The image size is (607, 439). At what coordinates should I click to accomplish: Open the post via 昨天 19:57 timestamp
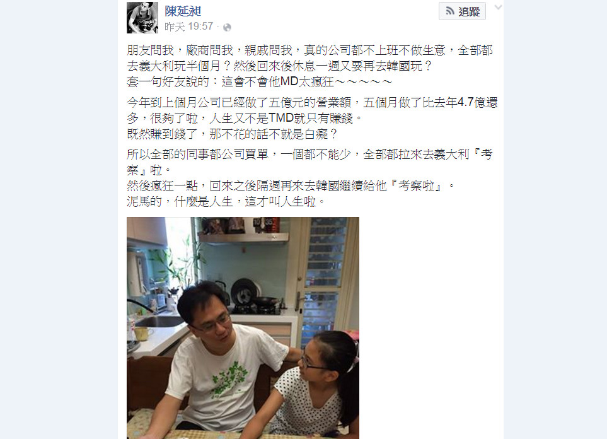(x=189, y=26)
